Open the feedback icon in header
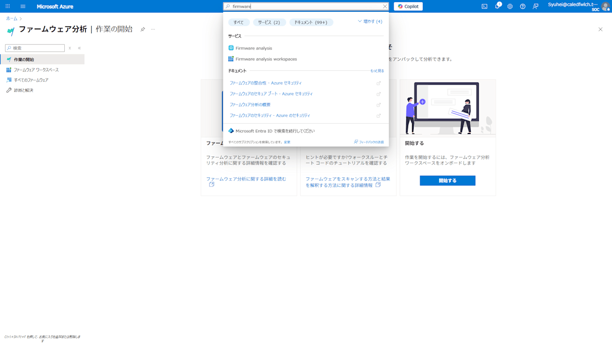Screen dimensions: 612x344 coord(535,7)
